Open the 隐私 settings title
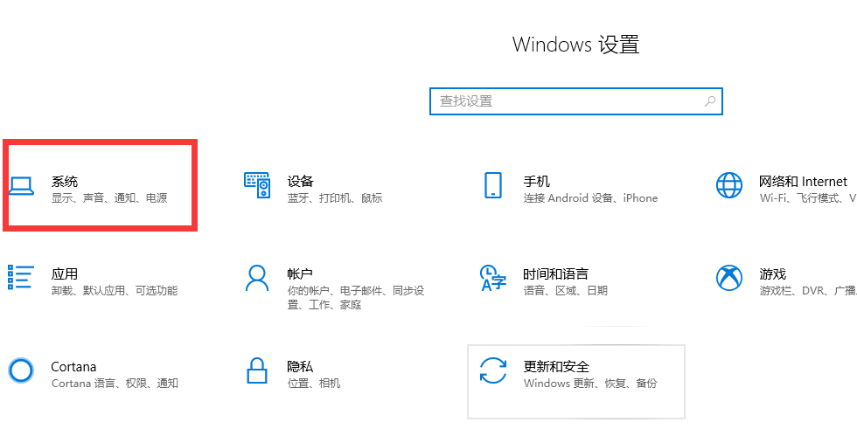 coord(301,367)
